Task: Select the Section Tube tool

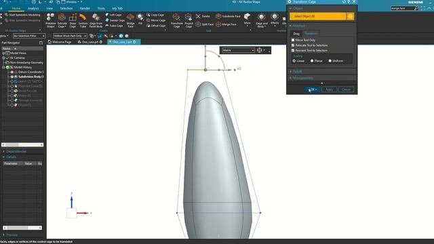Action: click(83, 20)
